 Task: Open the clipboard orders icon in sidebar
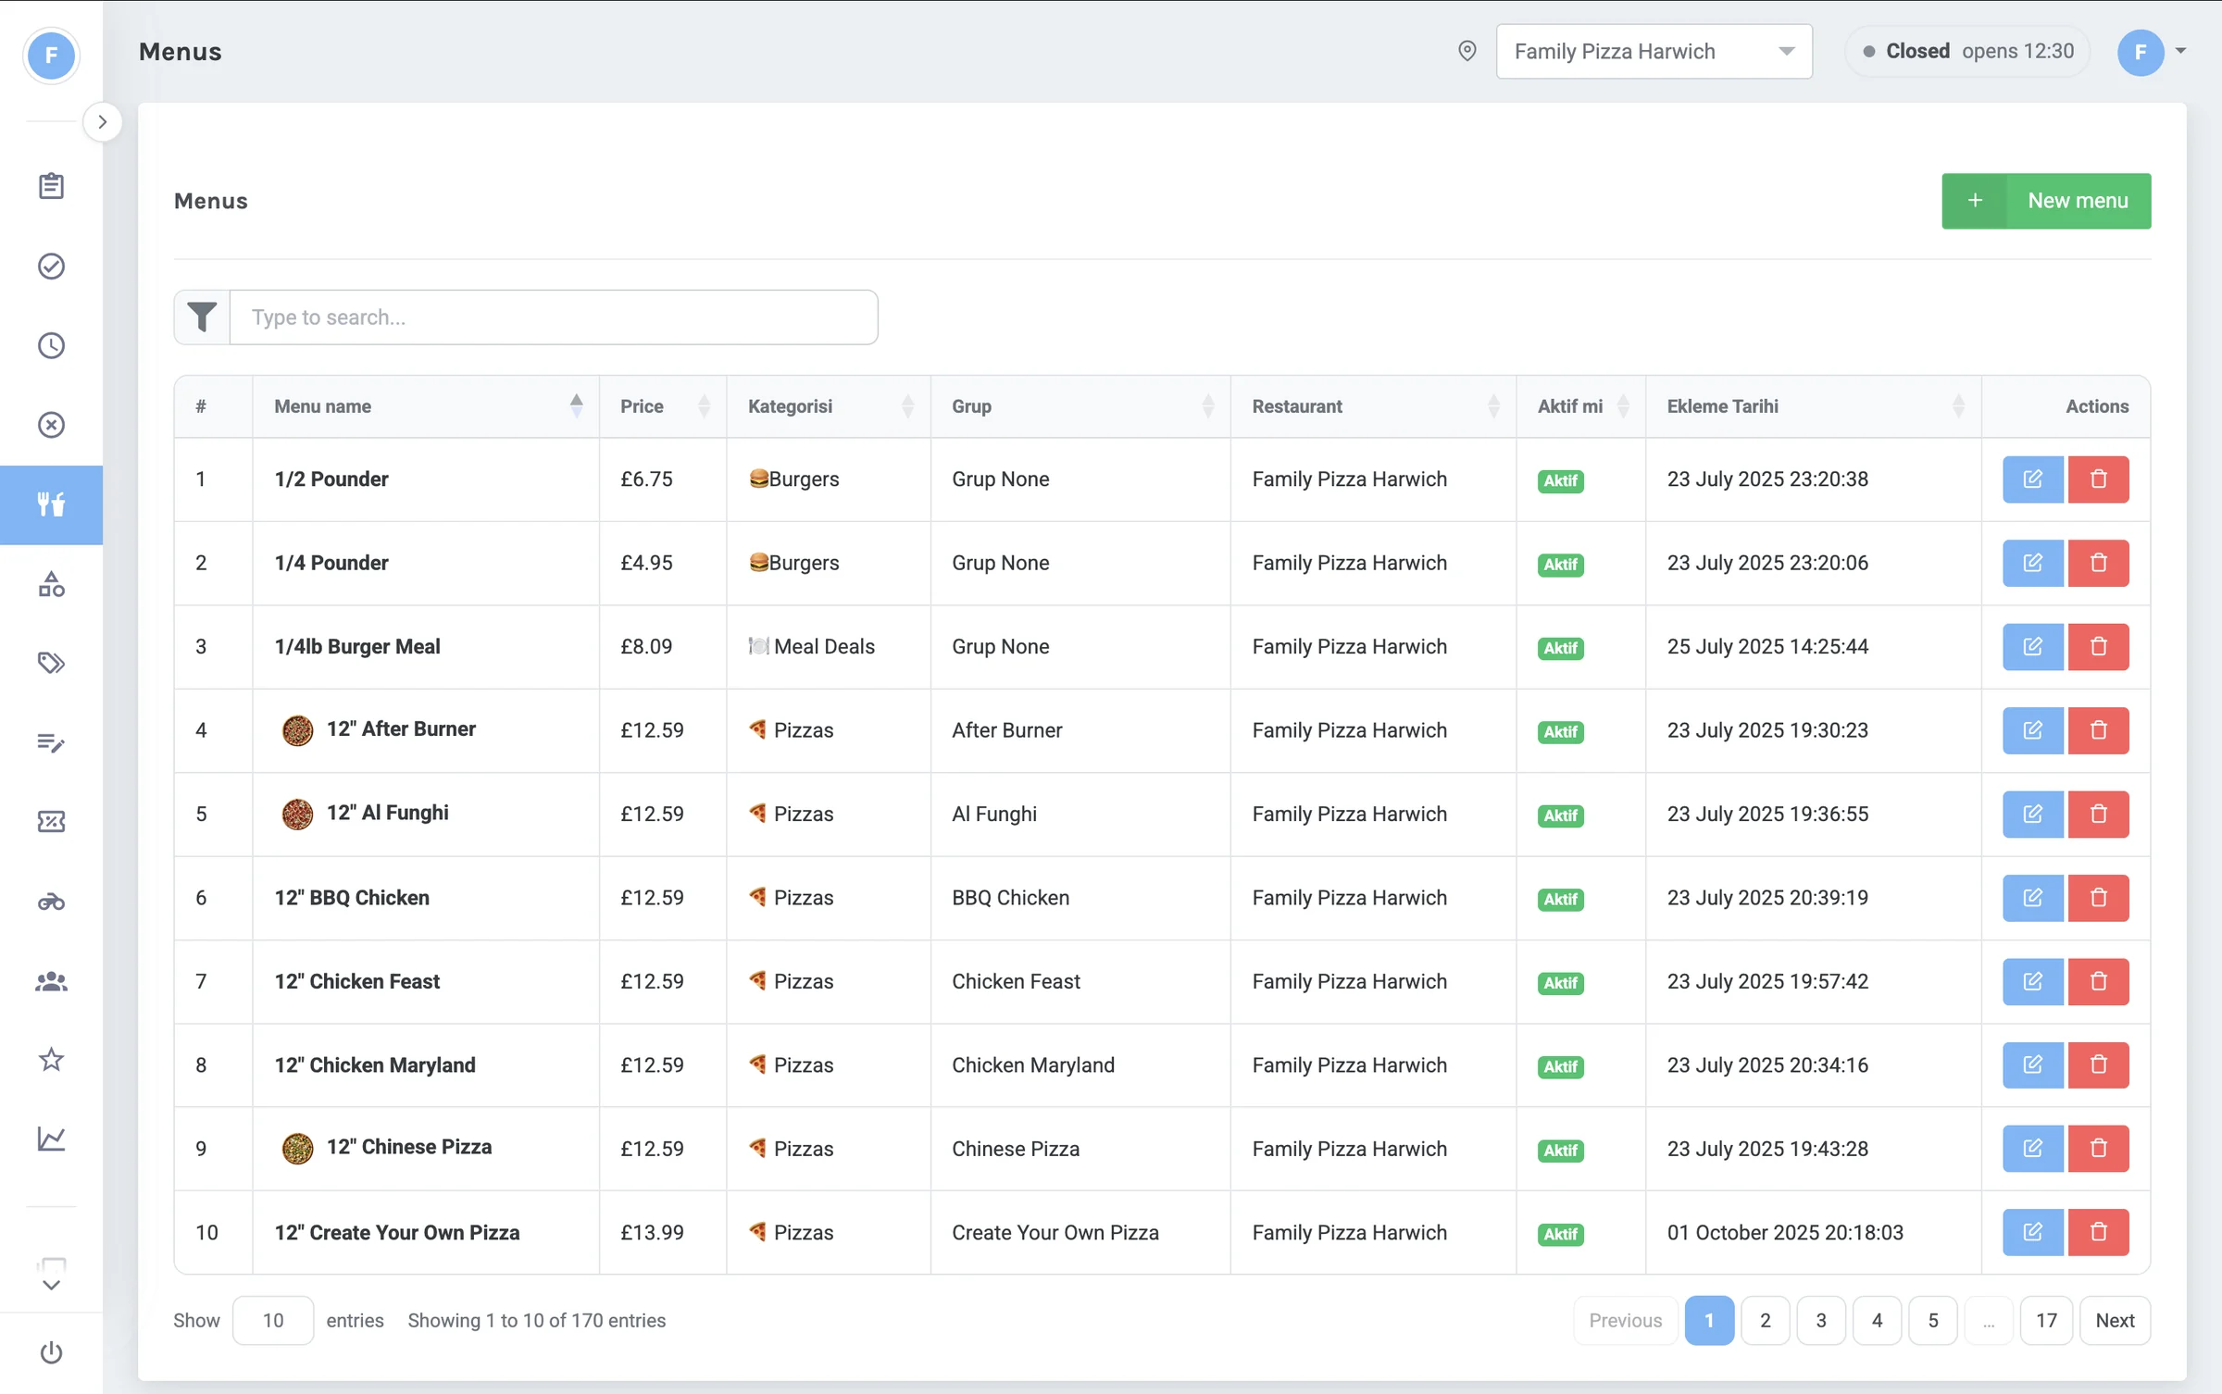(51, 186)
